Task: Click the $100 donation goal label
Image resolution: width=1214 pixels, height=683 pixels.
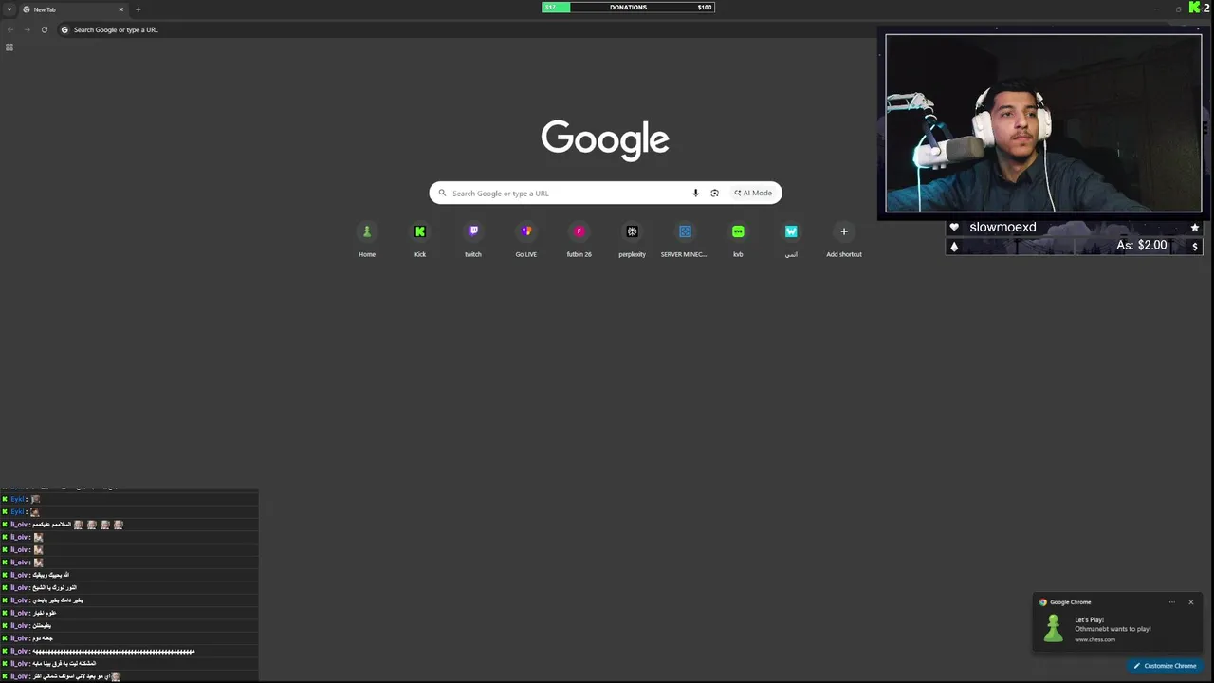Action: pyautogui.click(x=704, y=8)
